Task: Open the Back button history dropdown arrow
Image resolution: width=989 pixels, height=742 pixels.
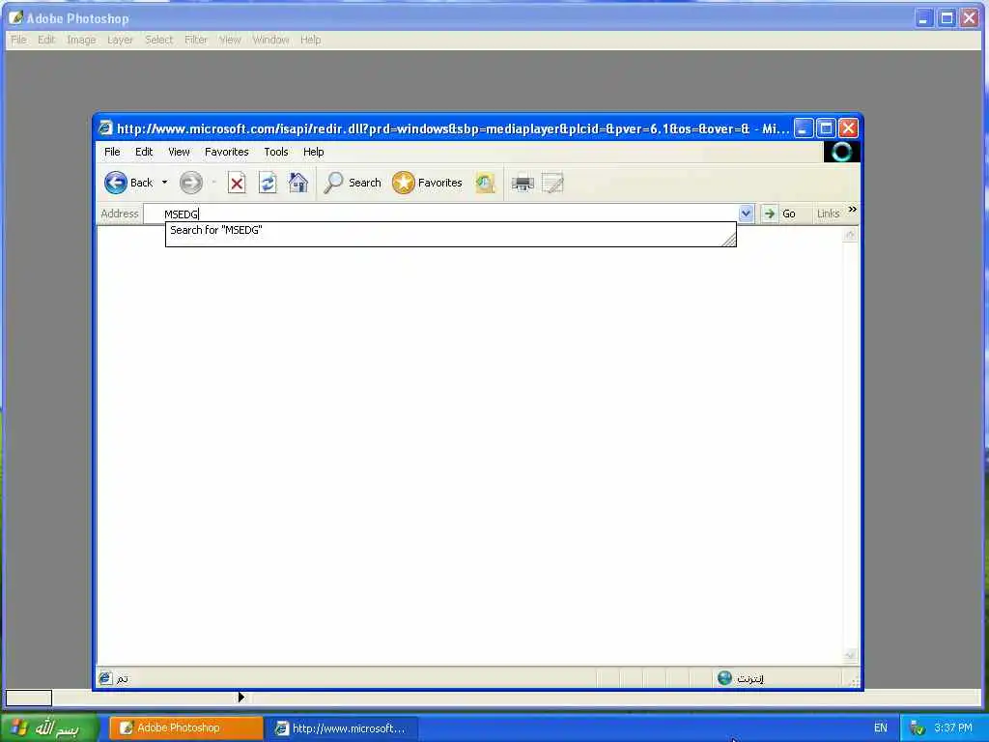Action: (x=164, y=183)
